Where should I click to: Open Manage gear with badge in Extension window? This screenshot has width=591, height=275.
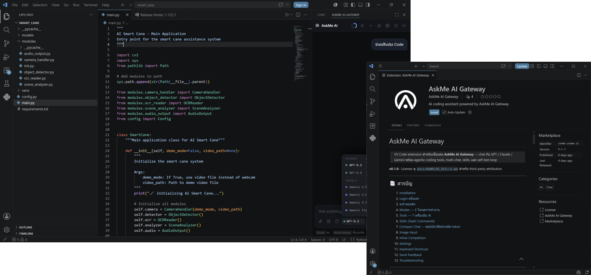pyautogui.click(x=373, y=264)
